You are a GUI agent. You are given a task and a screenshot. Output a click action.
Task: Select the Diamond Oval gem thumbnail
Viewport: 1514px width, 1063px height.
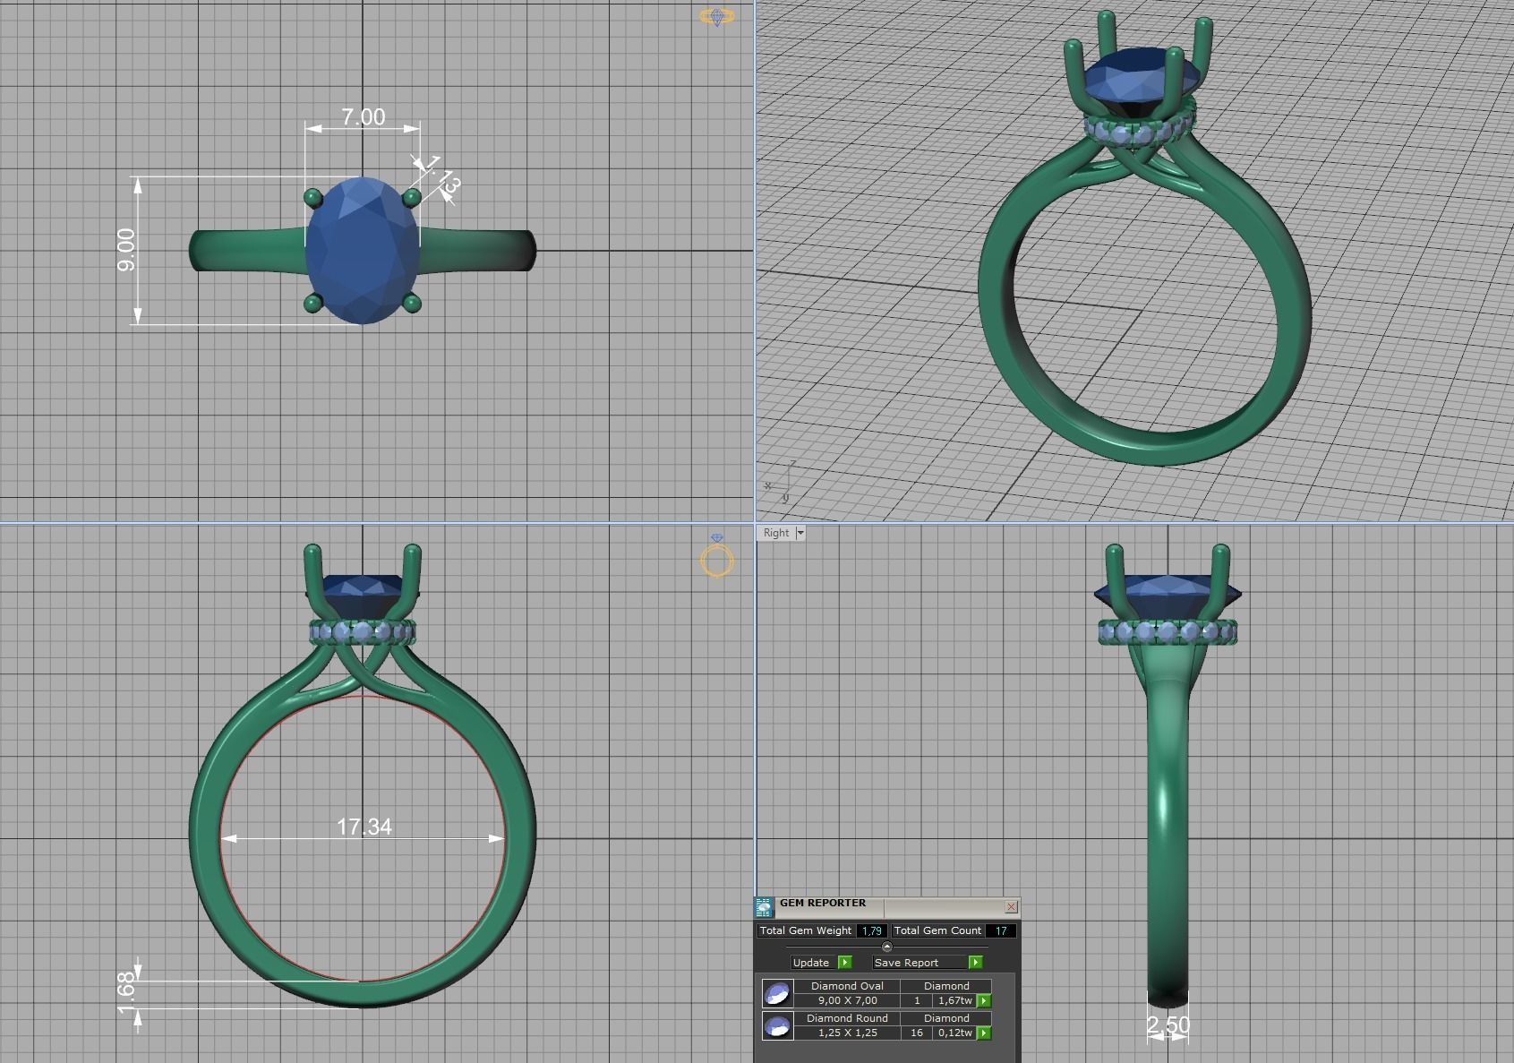click(x=777, y=994)
